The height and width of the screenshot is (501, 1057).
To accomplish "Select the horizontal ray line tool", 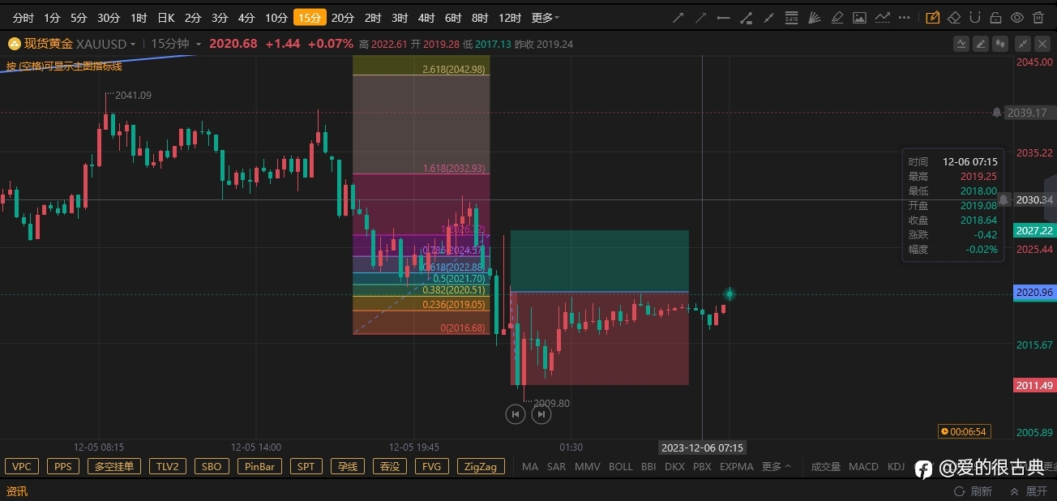I will tap(724, 18).
